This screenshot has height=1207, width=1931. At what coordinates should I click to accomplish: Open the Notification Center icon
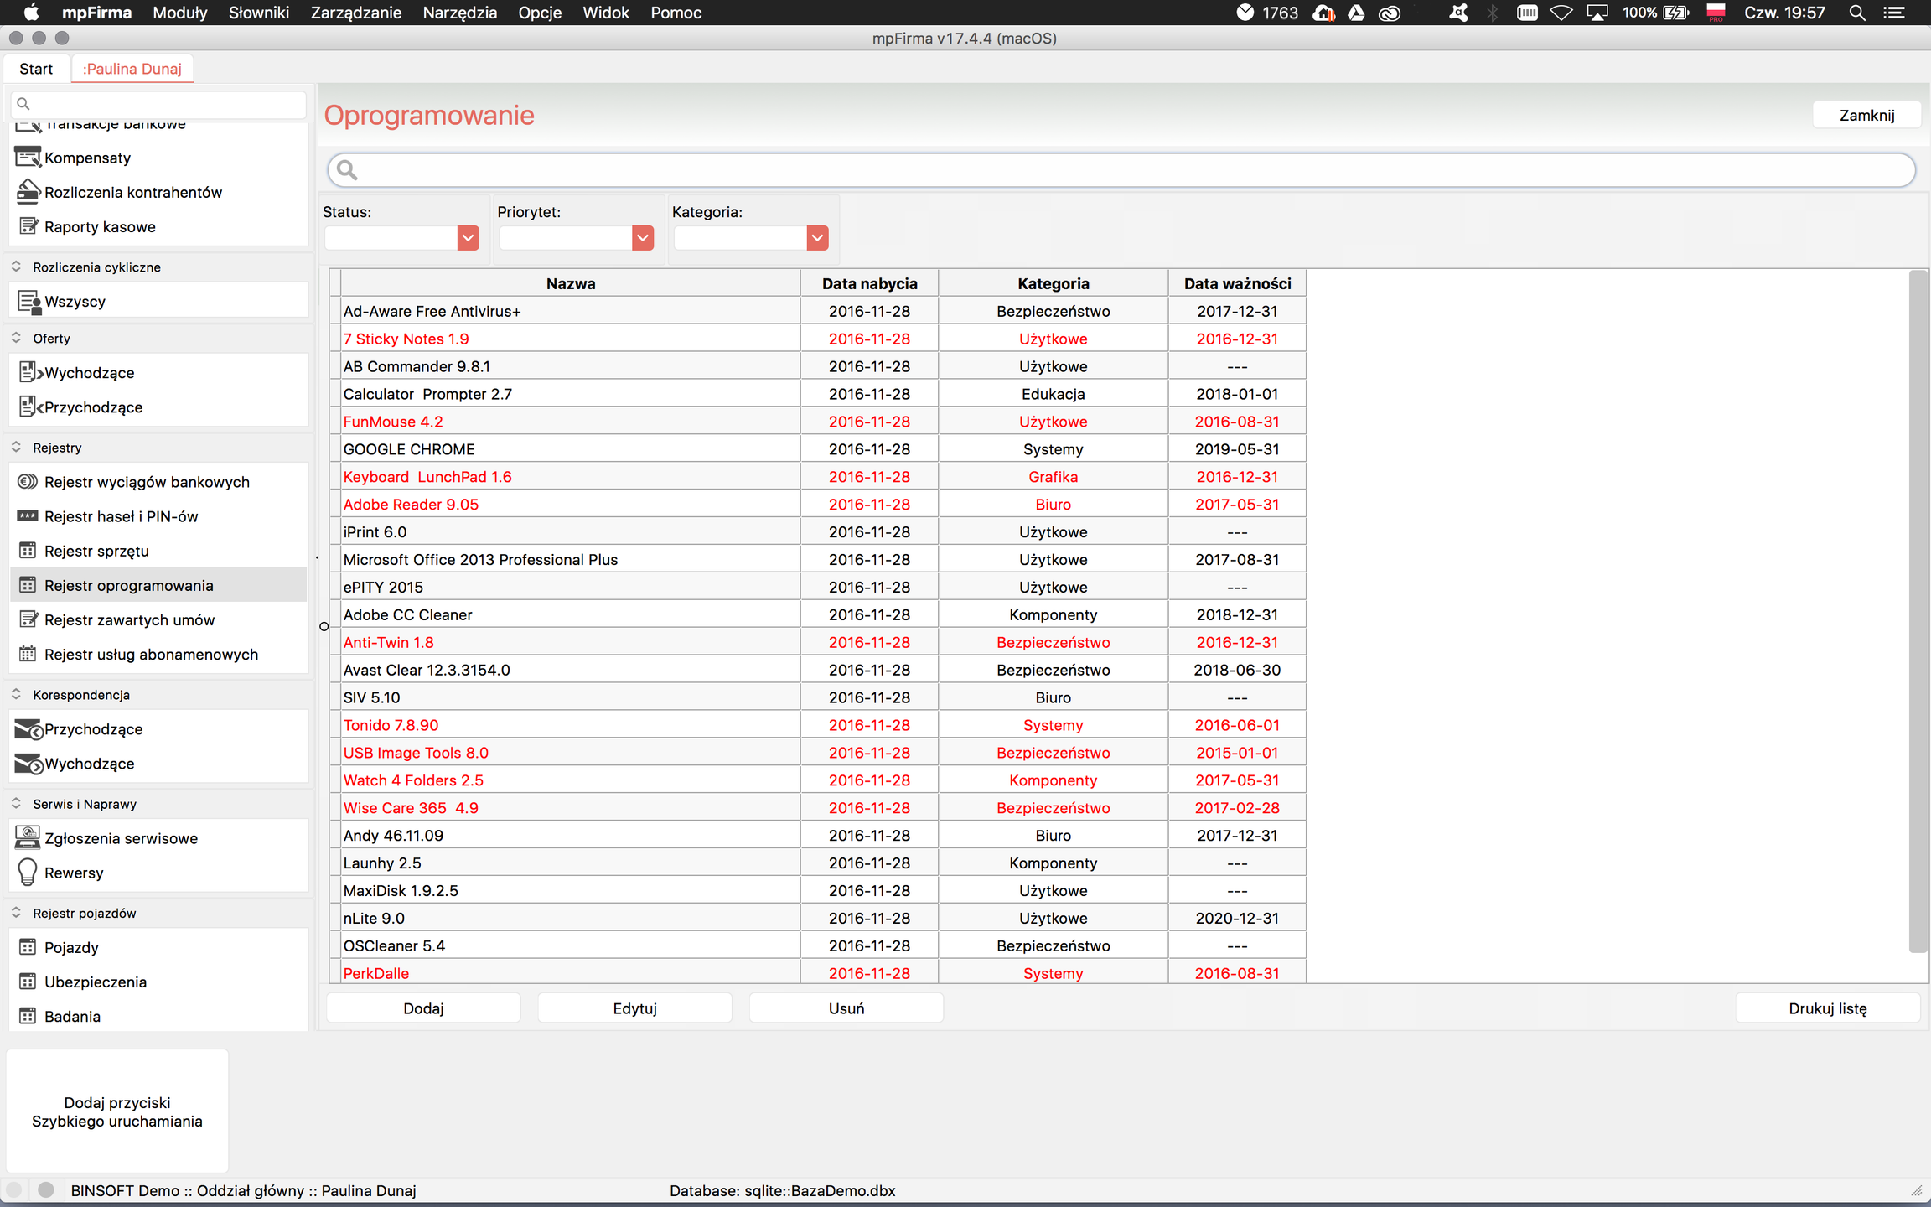[1894, 13]
